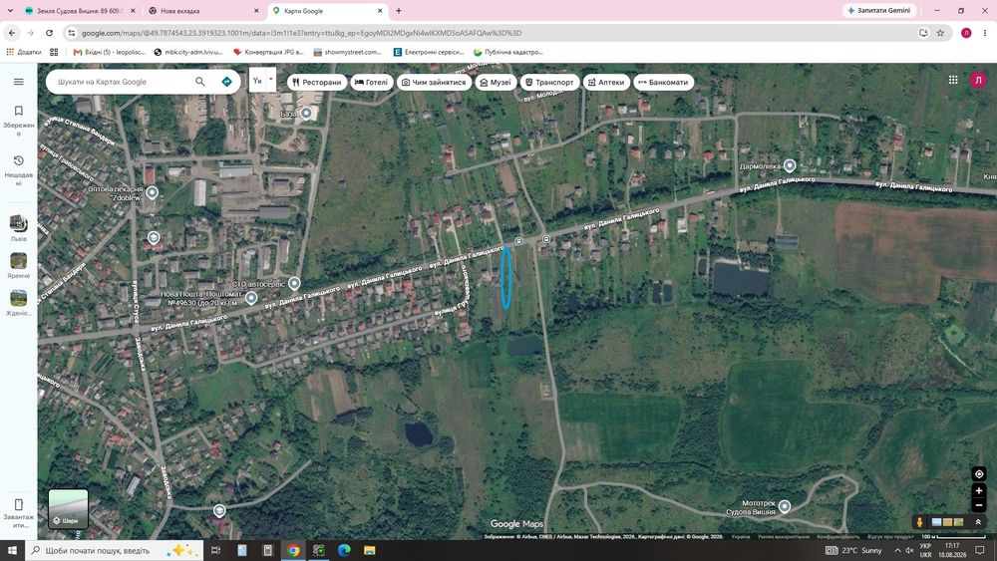Open the Вхідні Gmail bookmark
Image resolution: width=997 pixels, height=561 pixels.
point(110,52)
